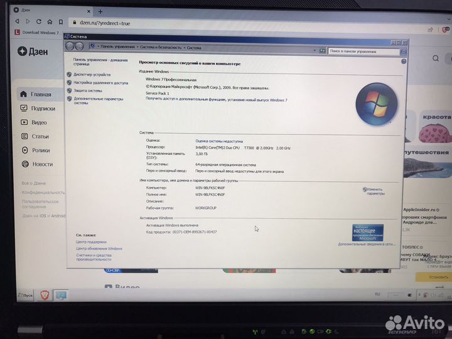Click the Дзен logo

(x=33, y=51)
